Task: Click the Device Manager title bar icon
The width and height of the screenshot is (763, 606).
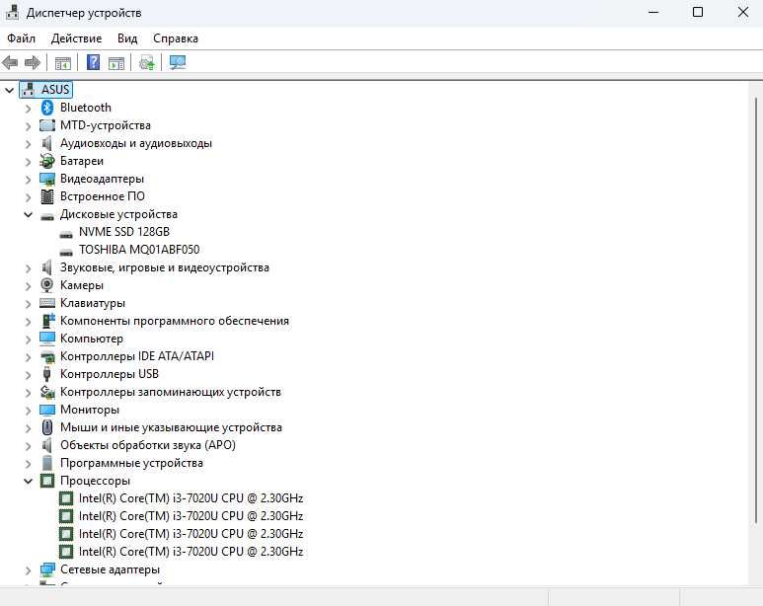Action: pos(12,12)
